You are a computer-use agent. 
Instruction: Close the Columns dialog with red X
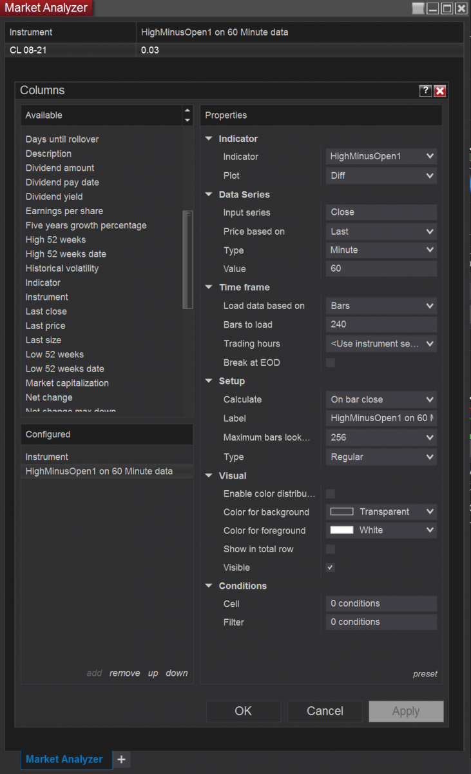point(440,91)
